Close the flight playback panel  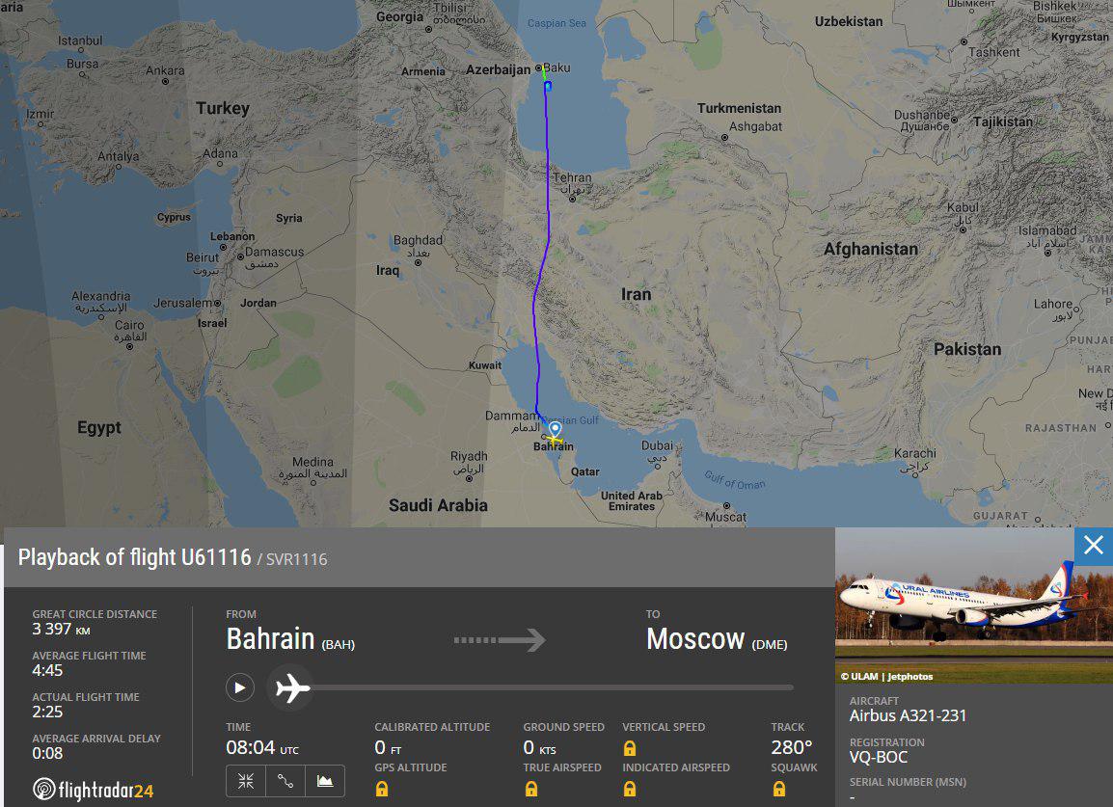point(1093,546)
